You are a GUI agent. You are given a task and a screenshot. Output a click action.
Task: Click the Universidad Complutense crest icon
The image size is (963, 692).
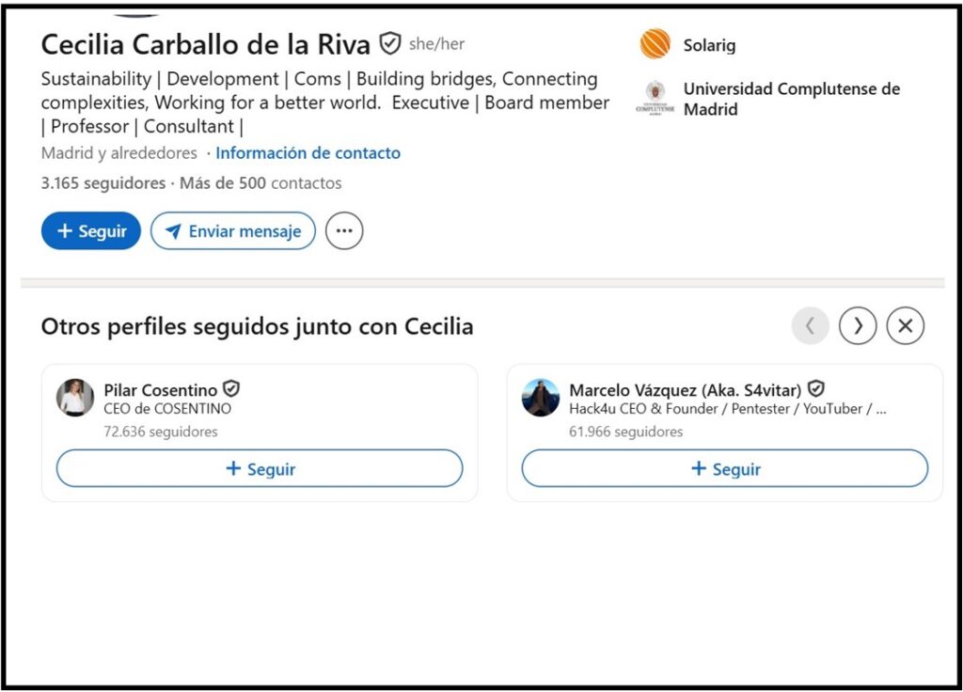(655, 99)
